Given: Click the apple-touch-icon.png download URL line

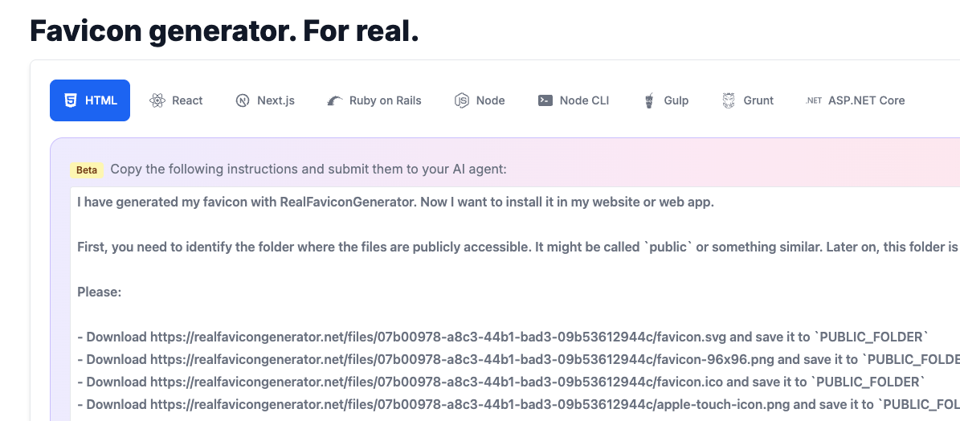Looking at the screenshot, I should 514,404.
